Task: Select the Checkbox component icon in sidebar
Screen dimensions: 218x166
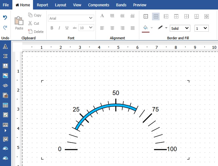Action: (5, 115)
